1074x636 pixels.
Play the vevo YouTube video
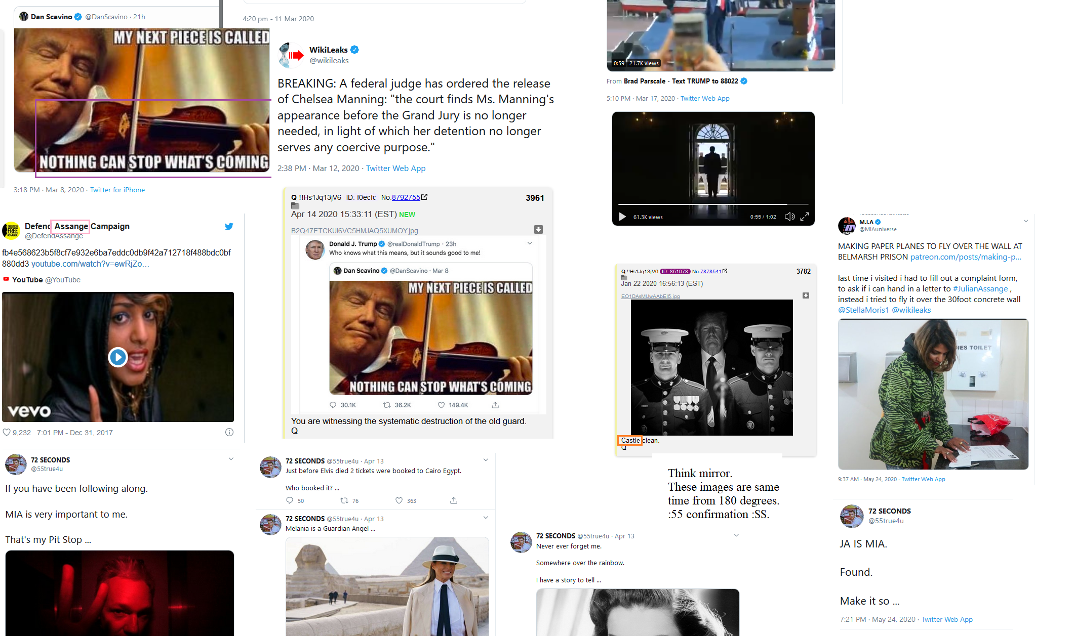[x=118, y=357]
